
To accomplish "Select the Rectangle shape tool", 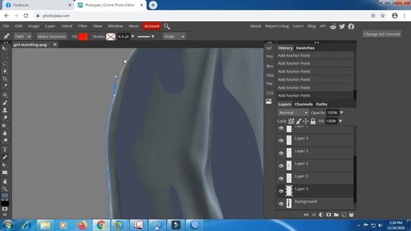I will click(x=4, y=173).
